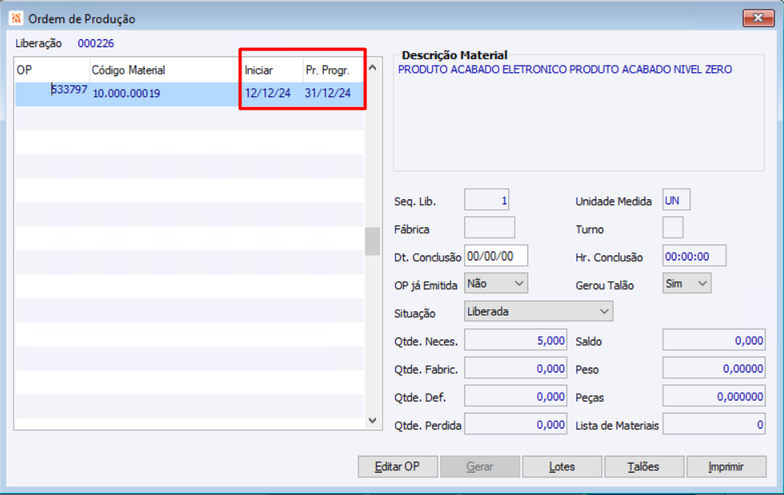Viewport: 784px width, 495px height.
Task: Click the Saldo field
Action: (x=714, y=340)
